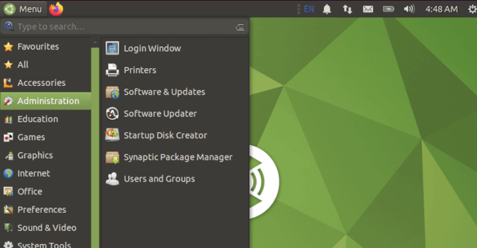
Task: Click the Preferences category icon
Action: tap(8, 210)
